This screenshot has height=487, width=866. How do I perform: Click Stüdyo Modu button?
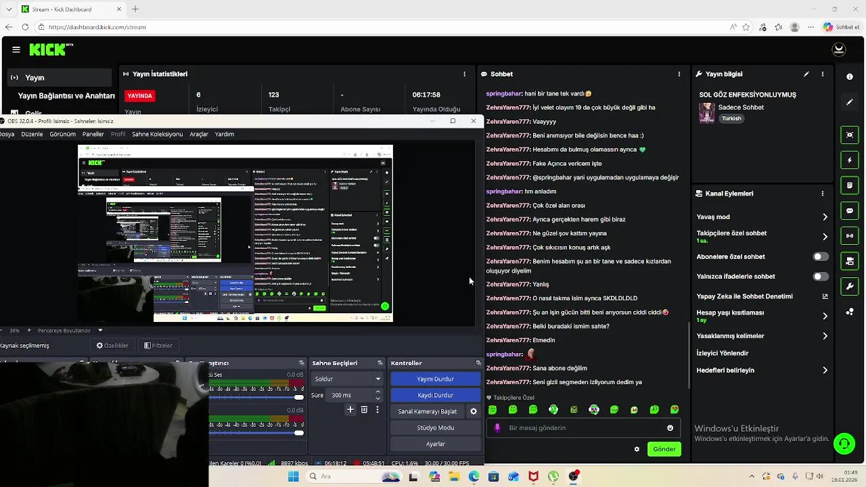[x=435, y=427]
